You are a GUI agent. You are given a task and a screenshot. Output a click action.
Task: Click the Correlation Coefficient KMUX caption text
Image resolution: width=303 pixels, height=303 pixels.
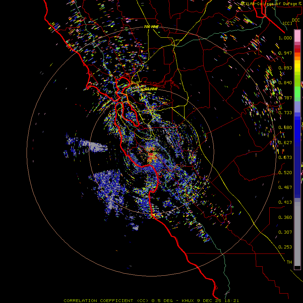pos(151,301)
